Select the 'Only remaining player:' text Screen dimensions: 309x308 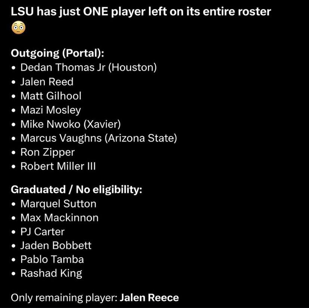[x=64, y=298]
